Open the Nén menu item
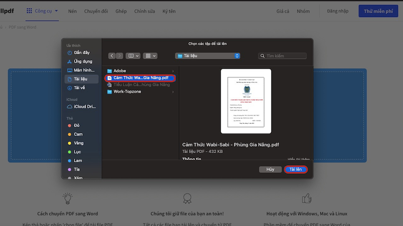This screenshot has width=403, height=226. 72,11
